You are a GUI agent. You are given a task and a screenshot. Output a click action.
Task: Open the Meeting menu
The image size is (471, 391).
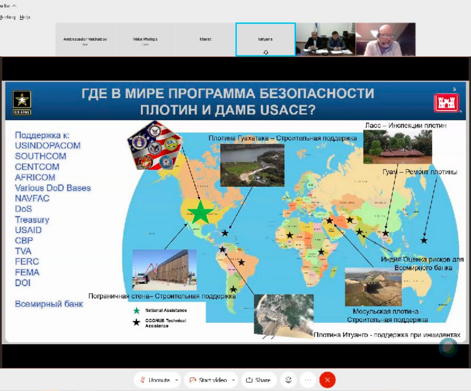[7, 17]
